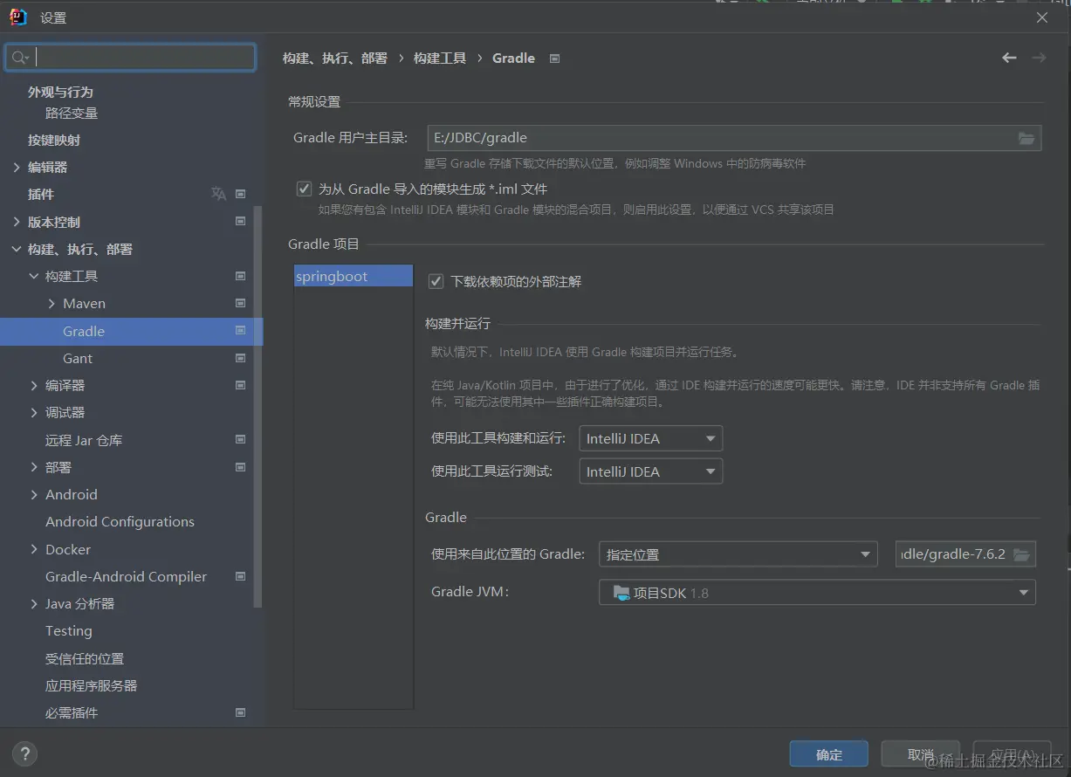The height and width of the screenshot is (777, 1071).
Task: Click project-scope icon on Maven row
Action: point(241,303)
